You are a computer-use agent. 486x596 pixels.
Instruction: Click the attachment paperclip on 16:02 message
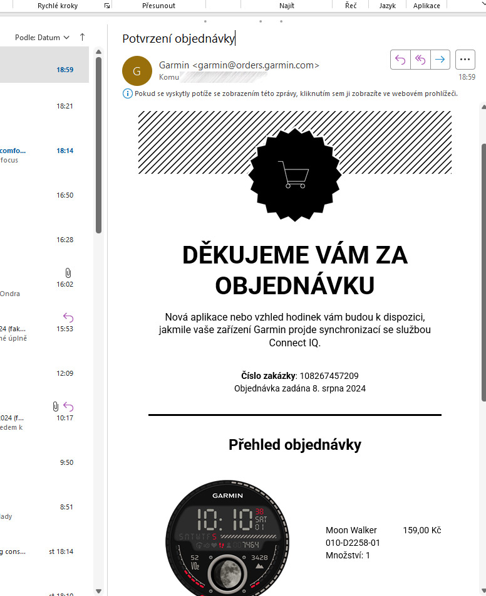68,272
